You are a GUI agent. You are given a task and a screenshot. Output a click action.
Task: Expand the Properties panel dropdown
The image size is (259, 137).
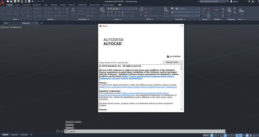pyautogui.click(x=180, y=19)
